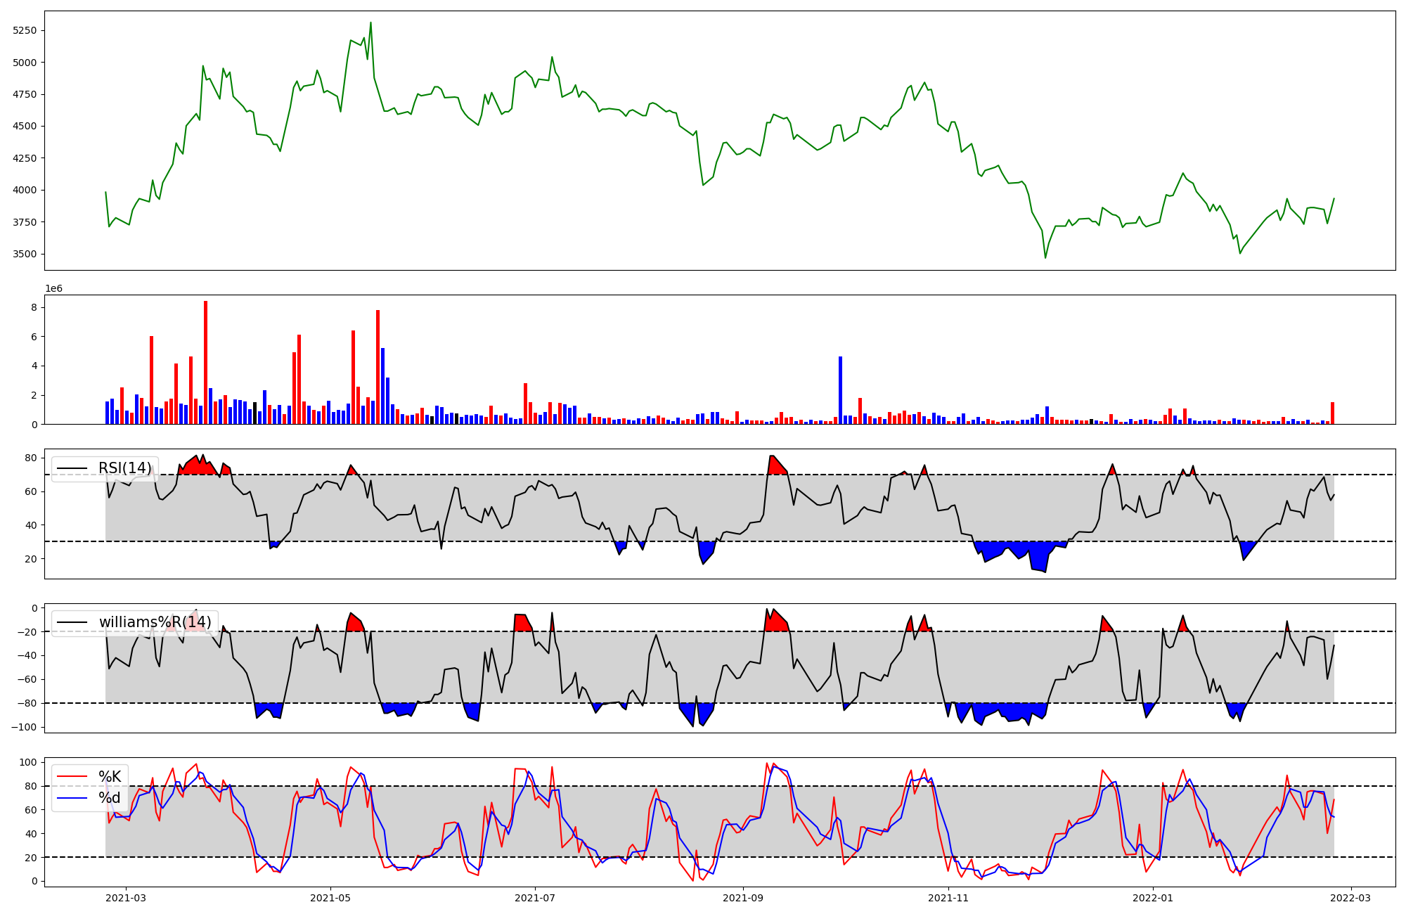
Task: Click the 2021-07 x-axis date label
Action: point(535,897)
